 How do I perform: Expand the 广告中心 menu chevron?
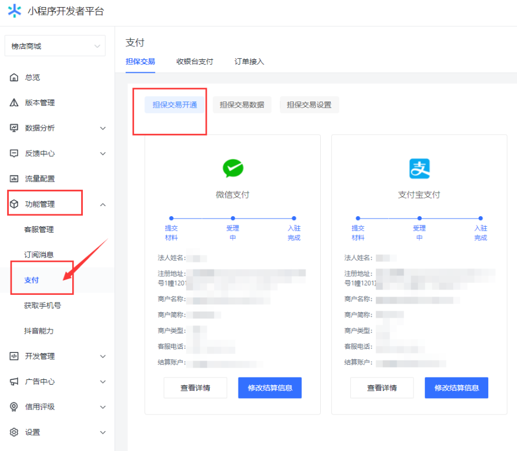coord(103,382)
